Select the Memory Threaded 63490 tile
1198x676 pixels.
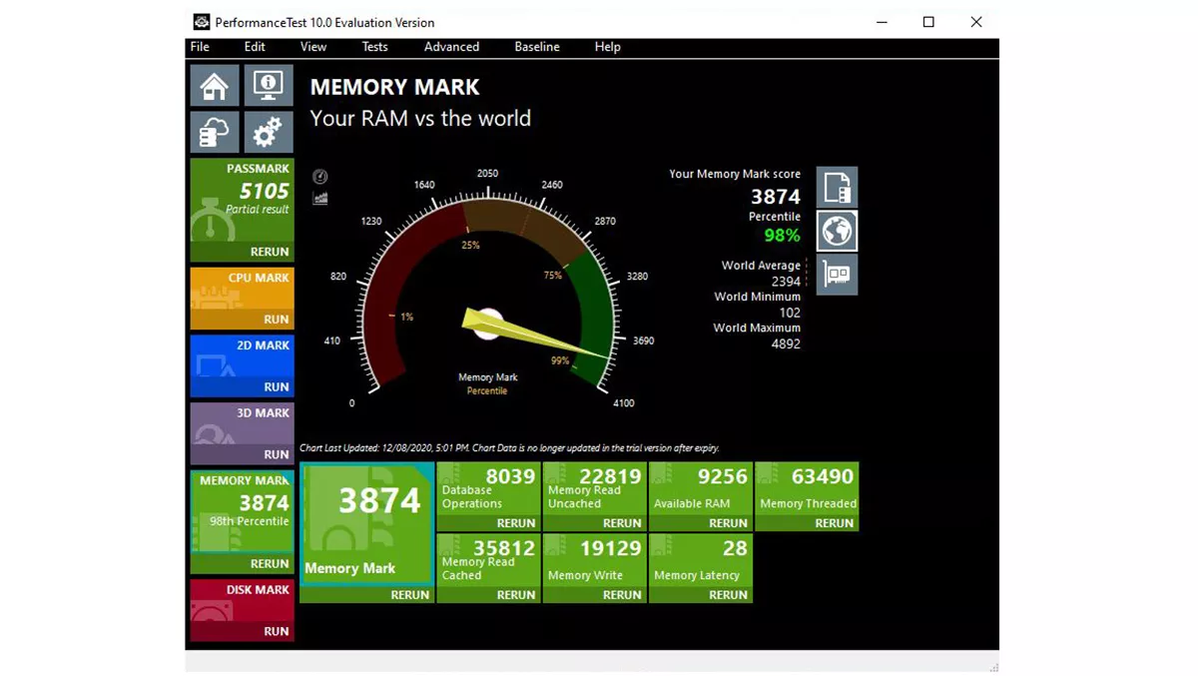tap(807, 488)
